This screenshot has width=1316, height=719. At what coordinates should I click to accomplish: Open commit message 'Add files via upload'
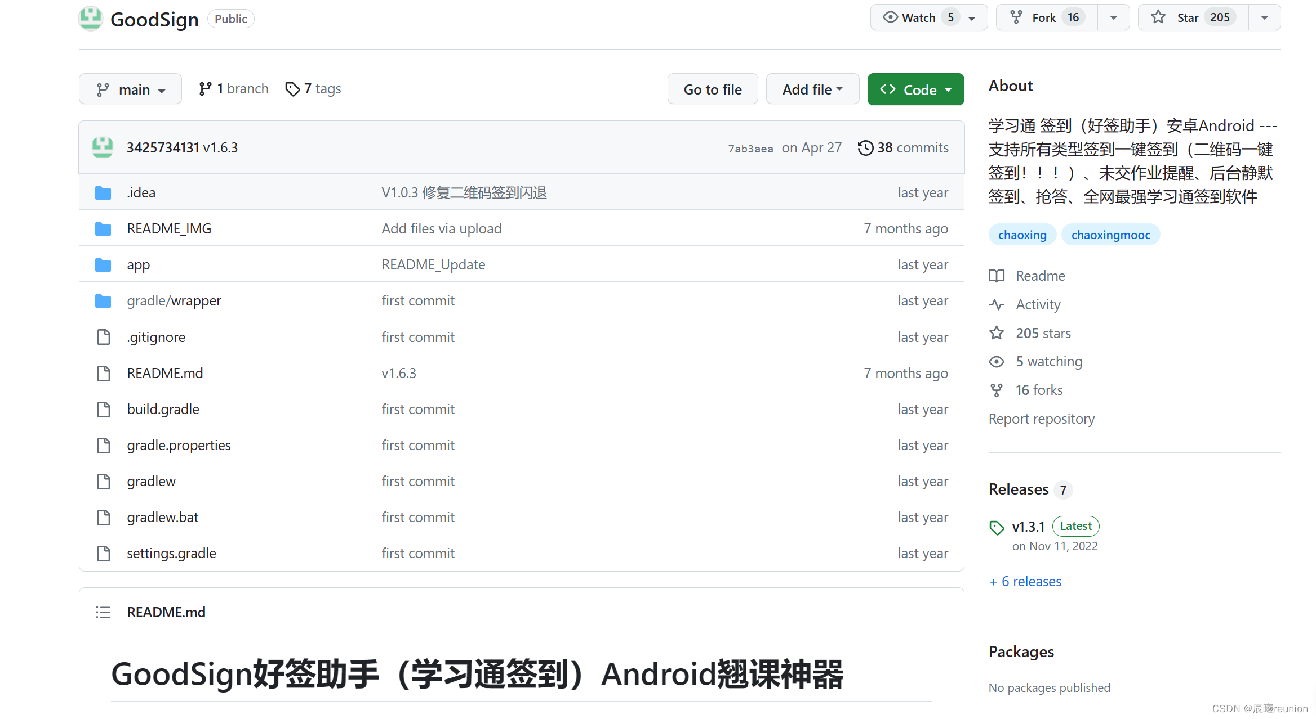[x=442, y=229]
